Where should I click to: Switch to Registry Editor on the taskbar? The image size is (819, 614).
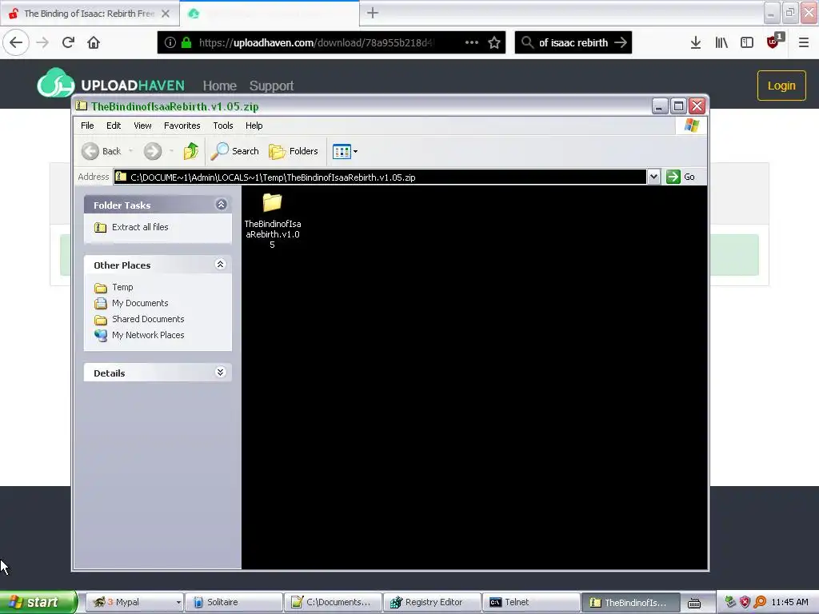(x=431, y=603)
